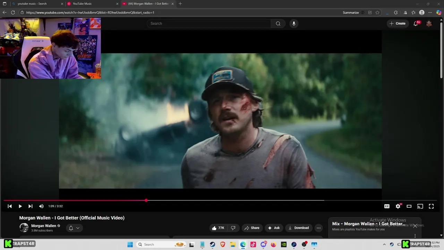
Task: Switch the player to theater mode
Action: pyautogui.click(x=409, y=206)
